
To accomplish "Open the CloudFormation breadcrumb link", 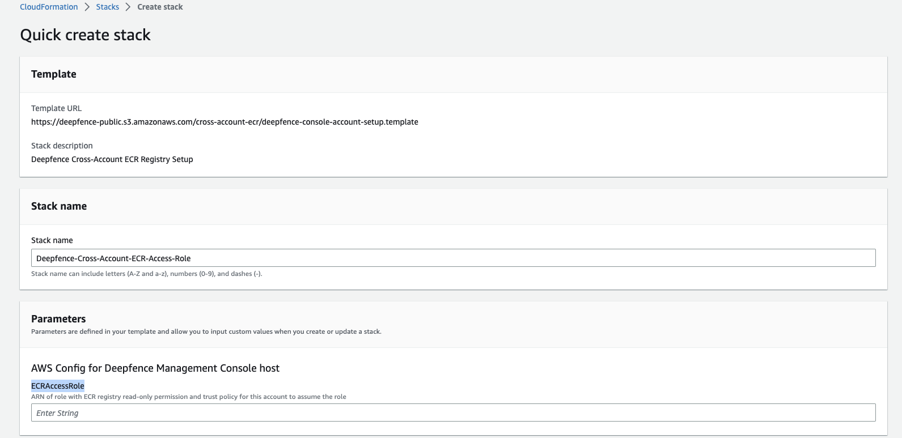I will (x=49, y=7).
